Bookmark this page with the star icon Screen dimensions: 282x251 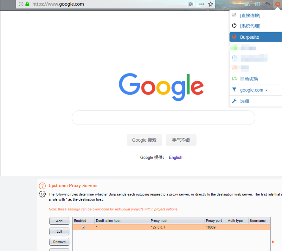(211, 4)
